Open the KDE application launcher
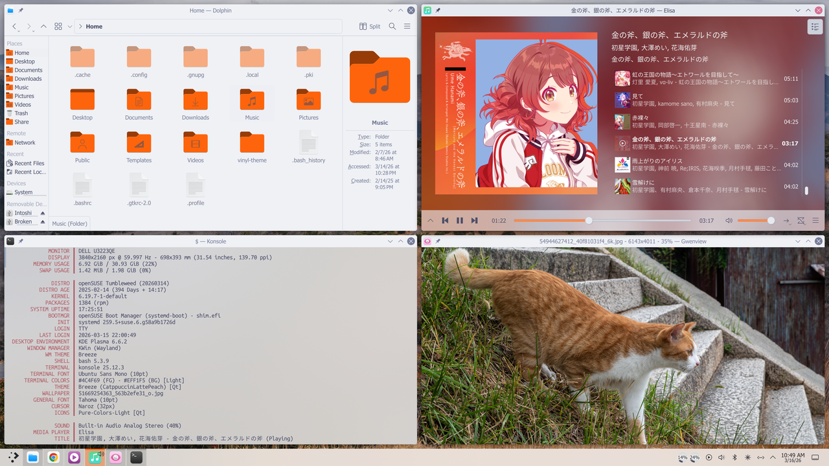The height and width of the screenshot is (466, 829). [x=13, y=457]
